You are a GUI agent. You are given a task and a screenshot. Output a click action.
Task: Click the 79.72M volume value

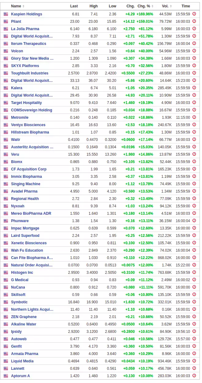[166, 22]
